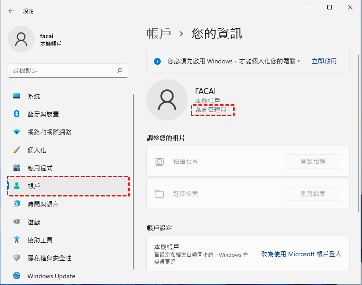
Task: Click the clock globe icon for 時間與語言
Action: coord(17,204)
